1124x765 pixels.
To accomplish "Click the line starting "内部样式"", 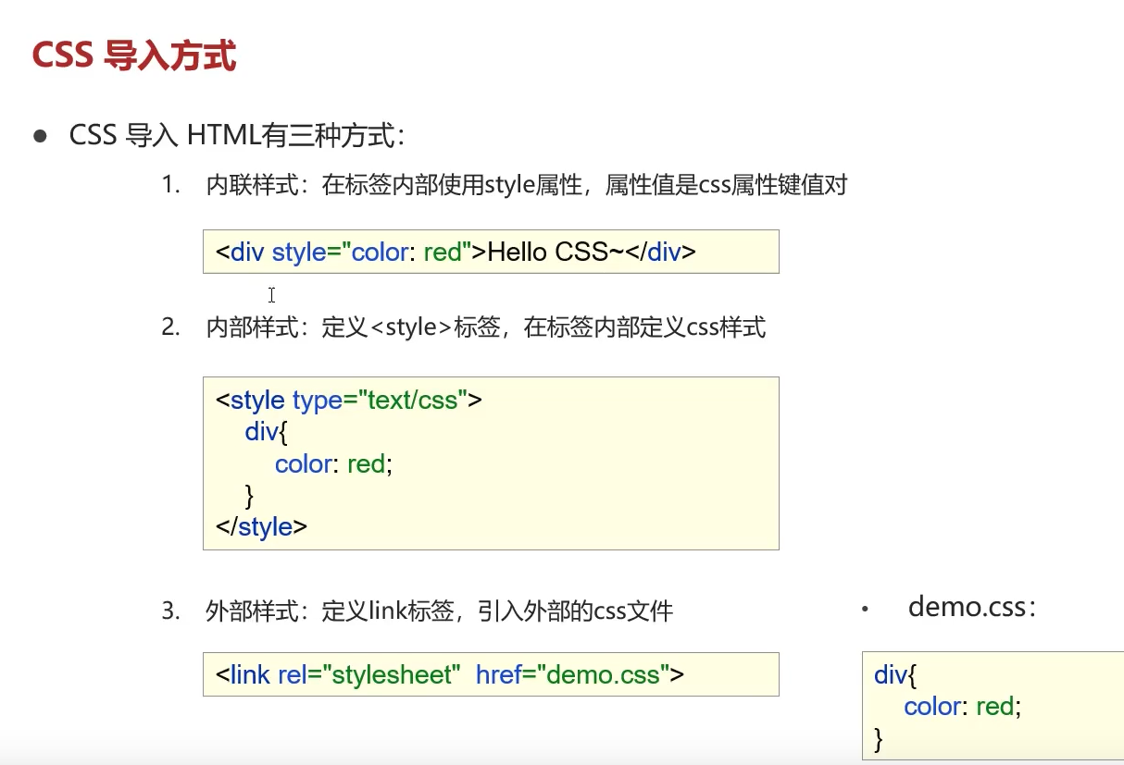I will pos(486,327).
